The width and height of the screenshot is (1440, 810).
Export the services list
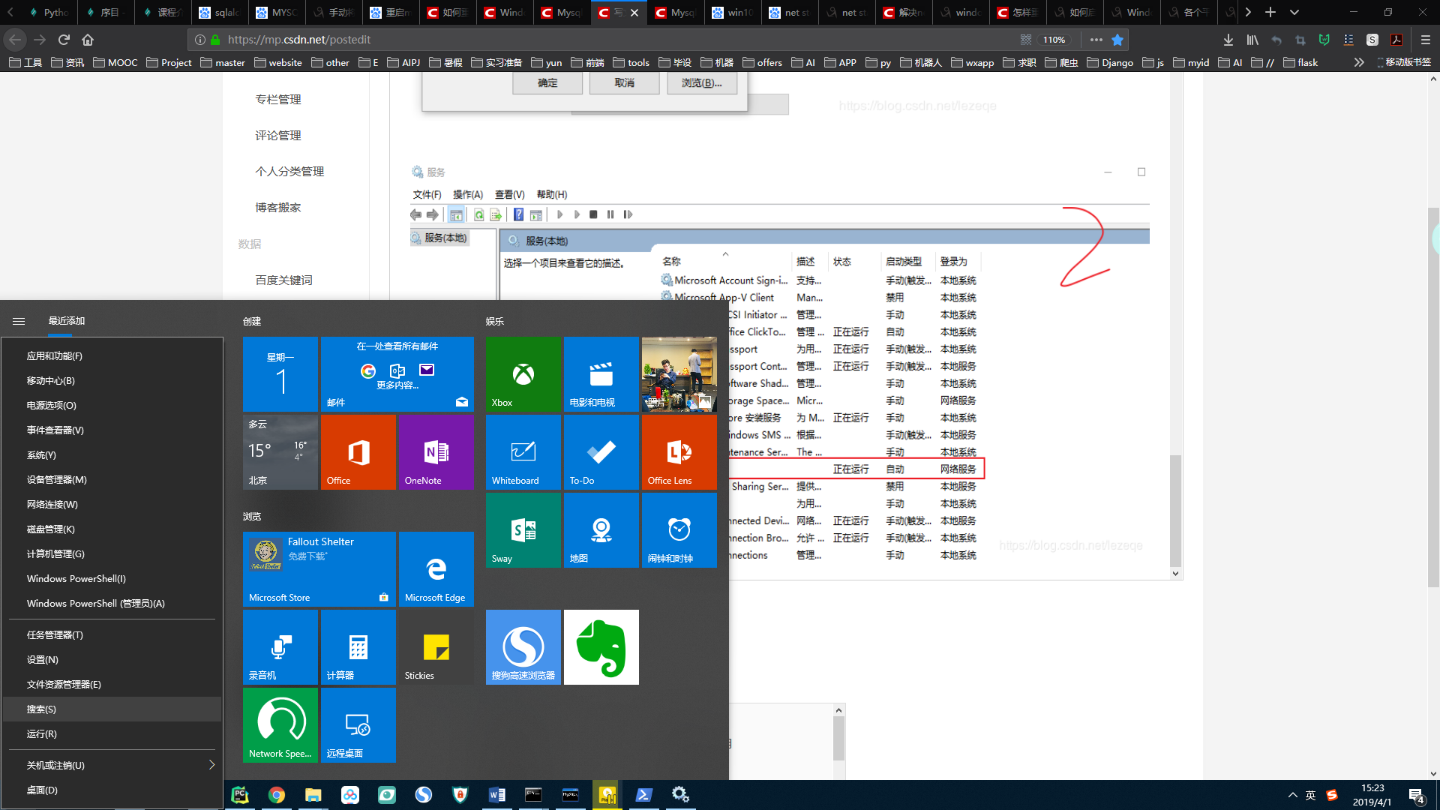click(x=495, y=214)
